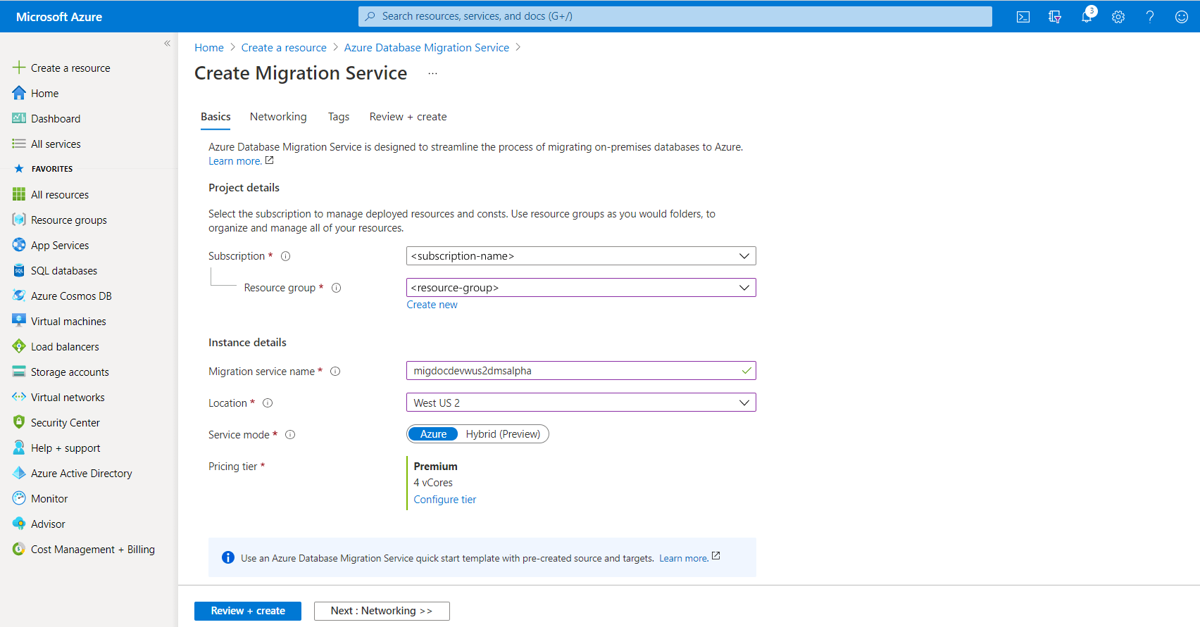1200x627 pixels.
Task: Click the Configure tier link
Action: coord(445,500)
